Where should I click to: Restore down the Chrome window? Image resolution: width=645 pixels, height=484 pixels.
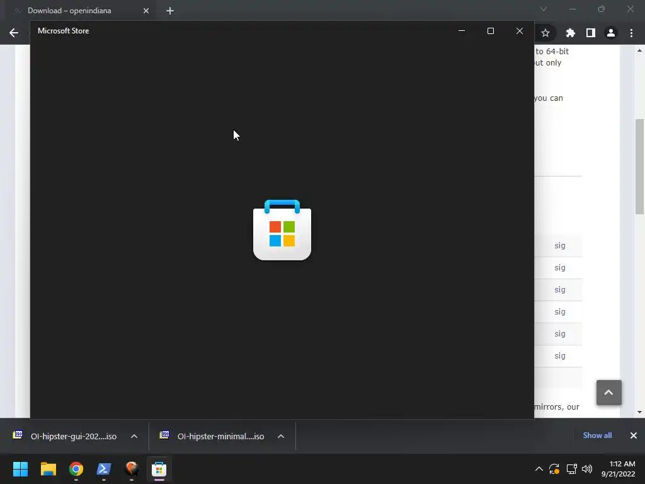pyautogui.click(x=602, y=9)
